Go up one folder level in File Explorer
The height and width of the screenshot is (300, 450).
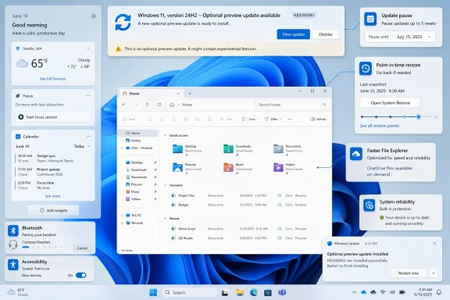point(147,105)
